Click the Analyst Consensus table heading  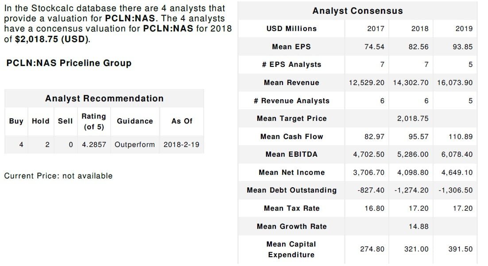tap(357, 11)
